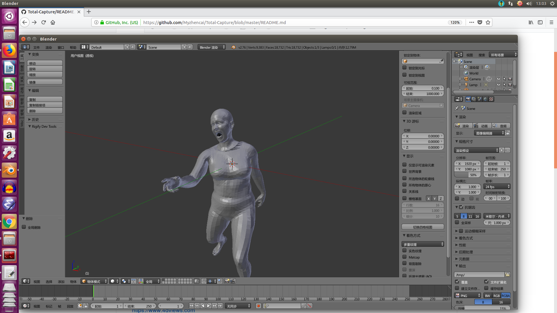This screenshot has width=557, height=313.
Task: Click the 复制 duplicate button
Action: 45,99
